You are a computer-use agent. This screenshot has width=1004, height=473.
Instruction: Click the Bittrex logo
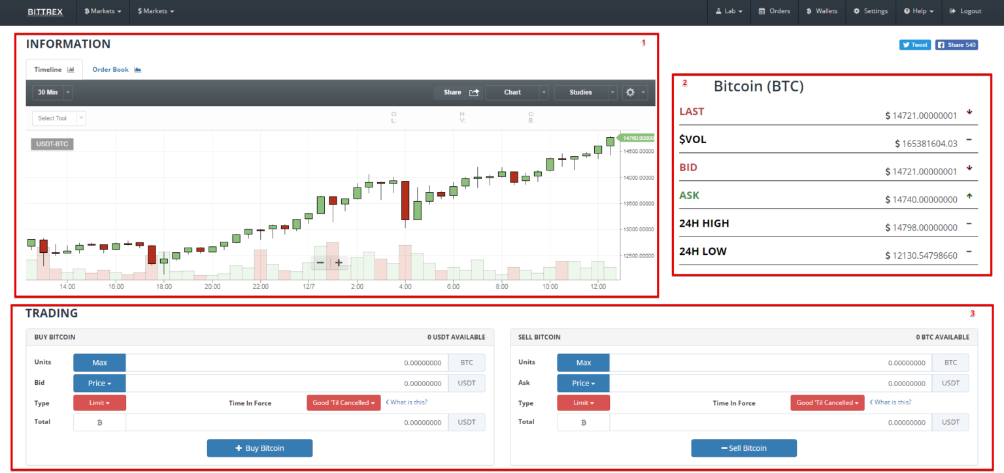[45, 11]
